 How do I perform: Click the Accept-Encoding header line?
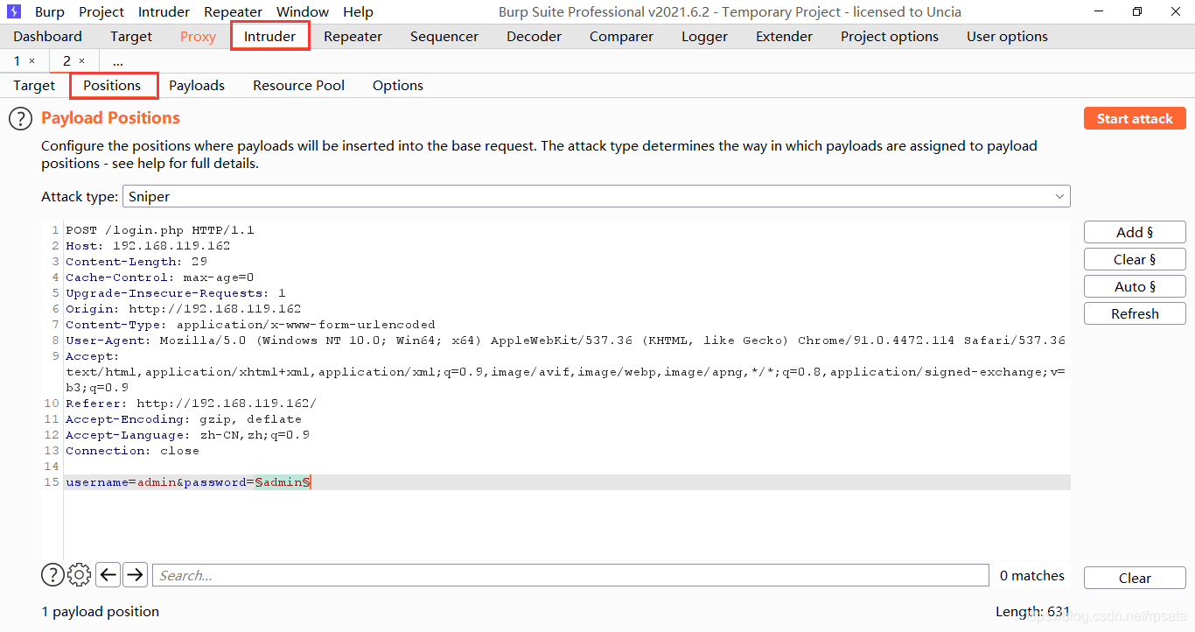[184, 419]
